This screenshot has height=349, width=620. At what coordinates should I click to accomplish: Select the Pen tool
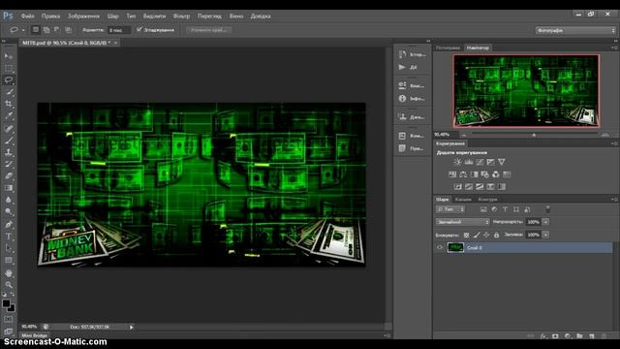pyautogui.click(x=9, y=224)
